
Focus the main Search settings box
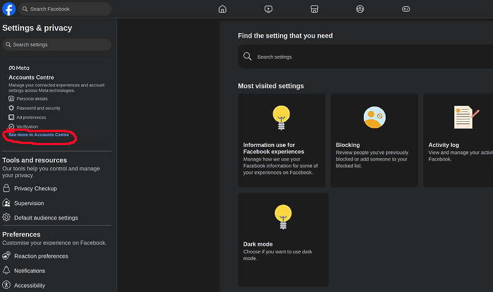coord(366,57)
